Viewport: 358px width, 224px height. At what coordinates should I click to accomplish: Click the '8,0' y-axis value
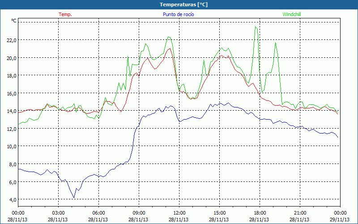[13, 164]
